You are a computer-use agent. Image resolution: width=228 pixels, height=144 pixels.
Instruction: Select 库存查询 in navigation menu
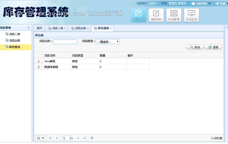16,47
